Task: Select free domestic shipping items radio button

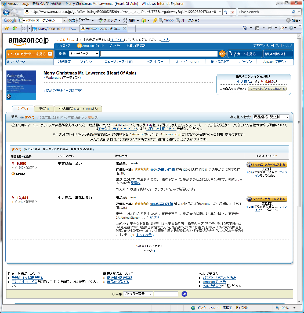Action: tap(39, 117)
